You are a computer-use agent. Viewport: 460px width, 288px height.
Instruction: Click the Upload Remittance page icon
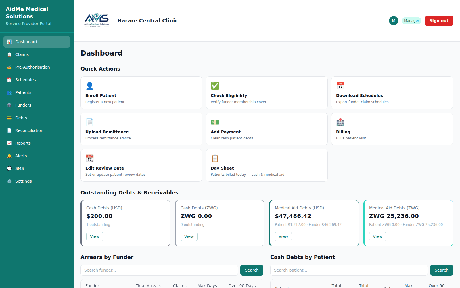coord(90,122)
